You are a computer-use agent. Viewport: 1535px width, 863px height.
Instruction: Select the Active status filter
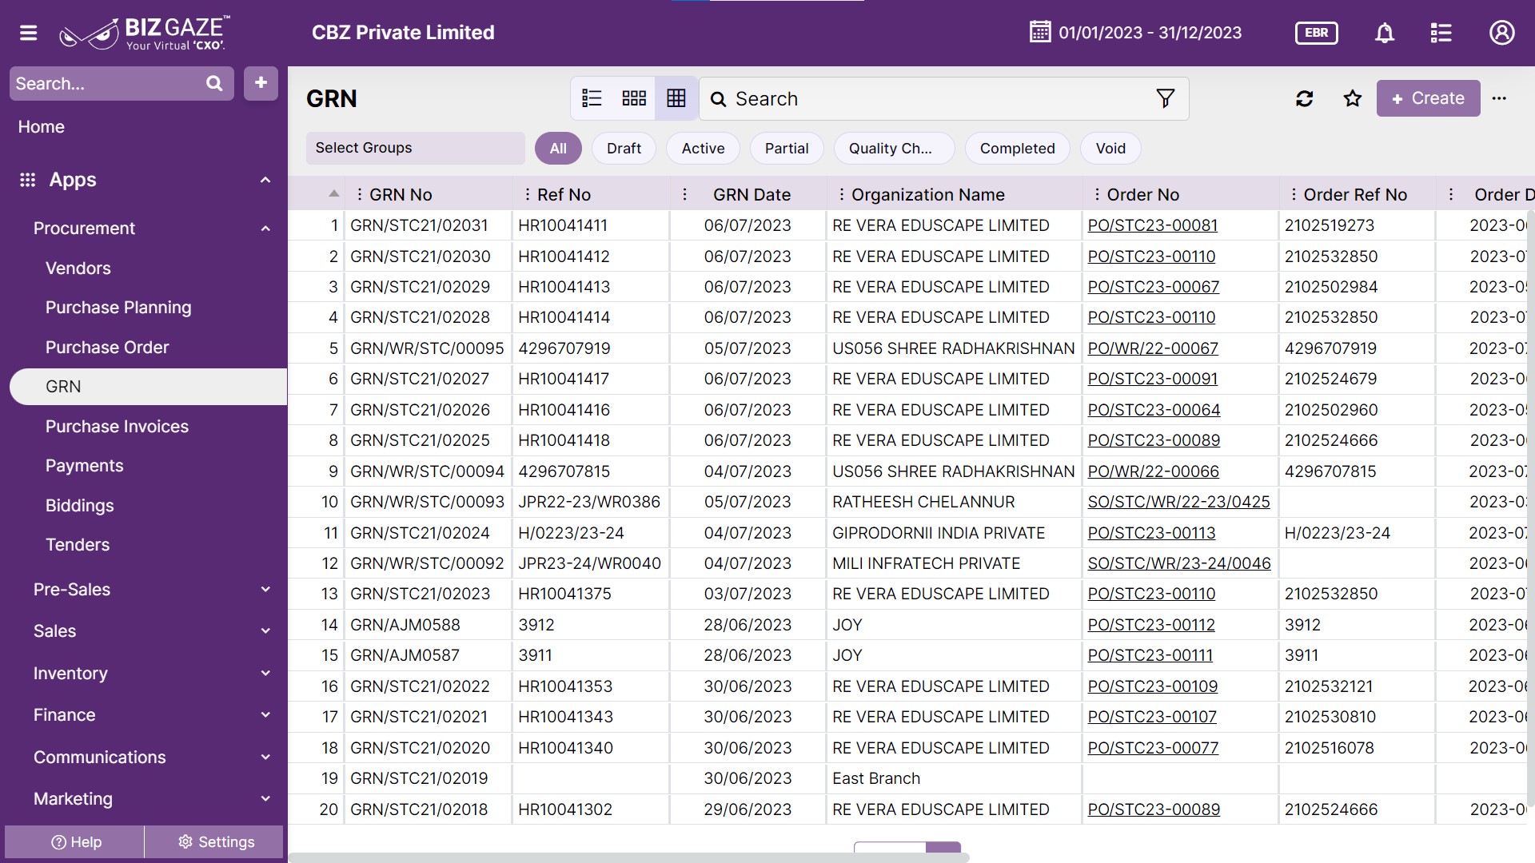tap(703, 149)
